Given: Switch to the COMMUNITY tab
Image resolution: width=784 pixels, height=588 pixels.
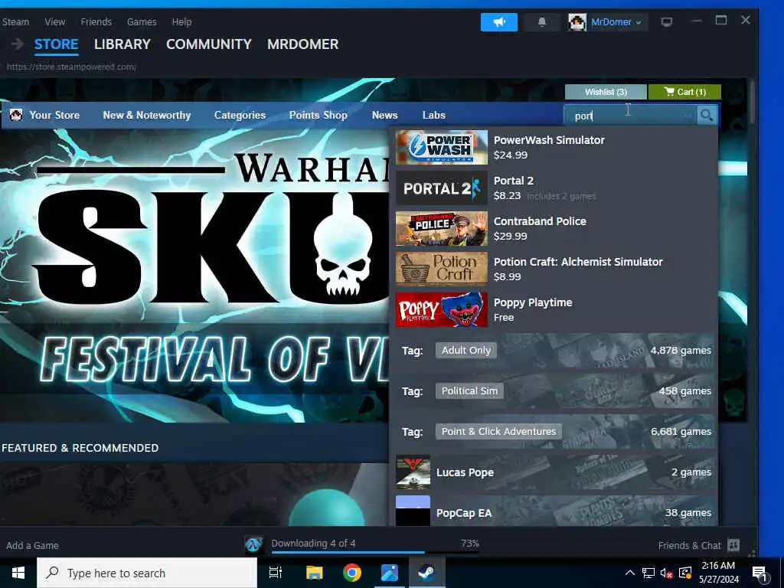Looking at the screenshot, I should [x=208, y=44].
